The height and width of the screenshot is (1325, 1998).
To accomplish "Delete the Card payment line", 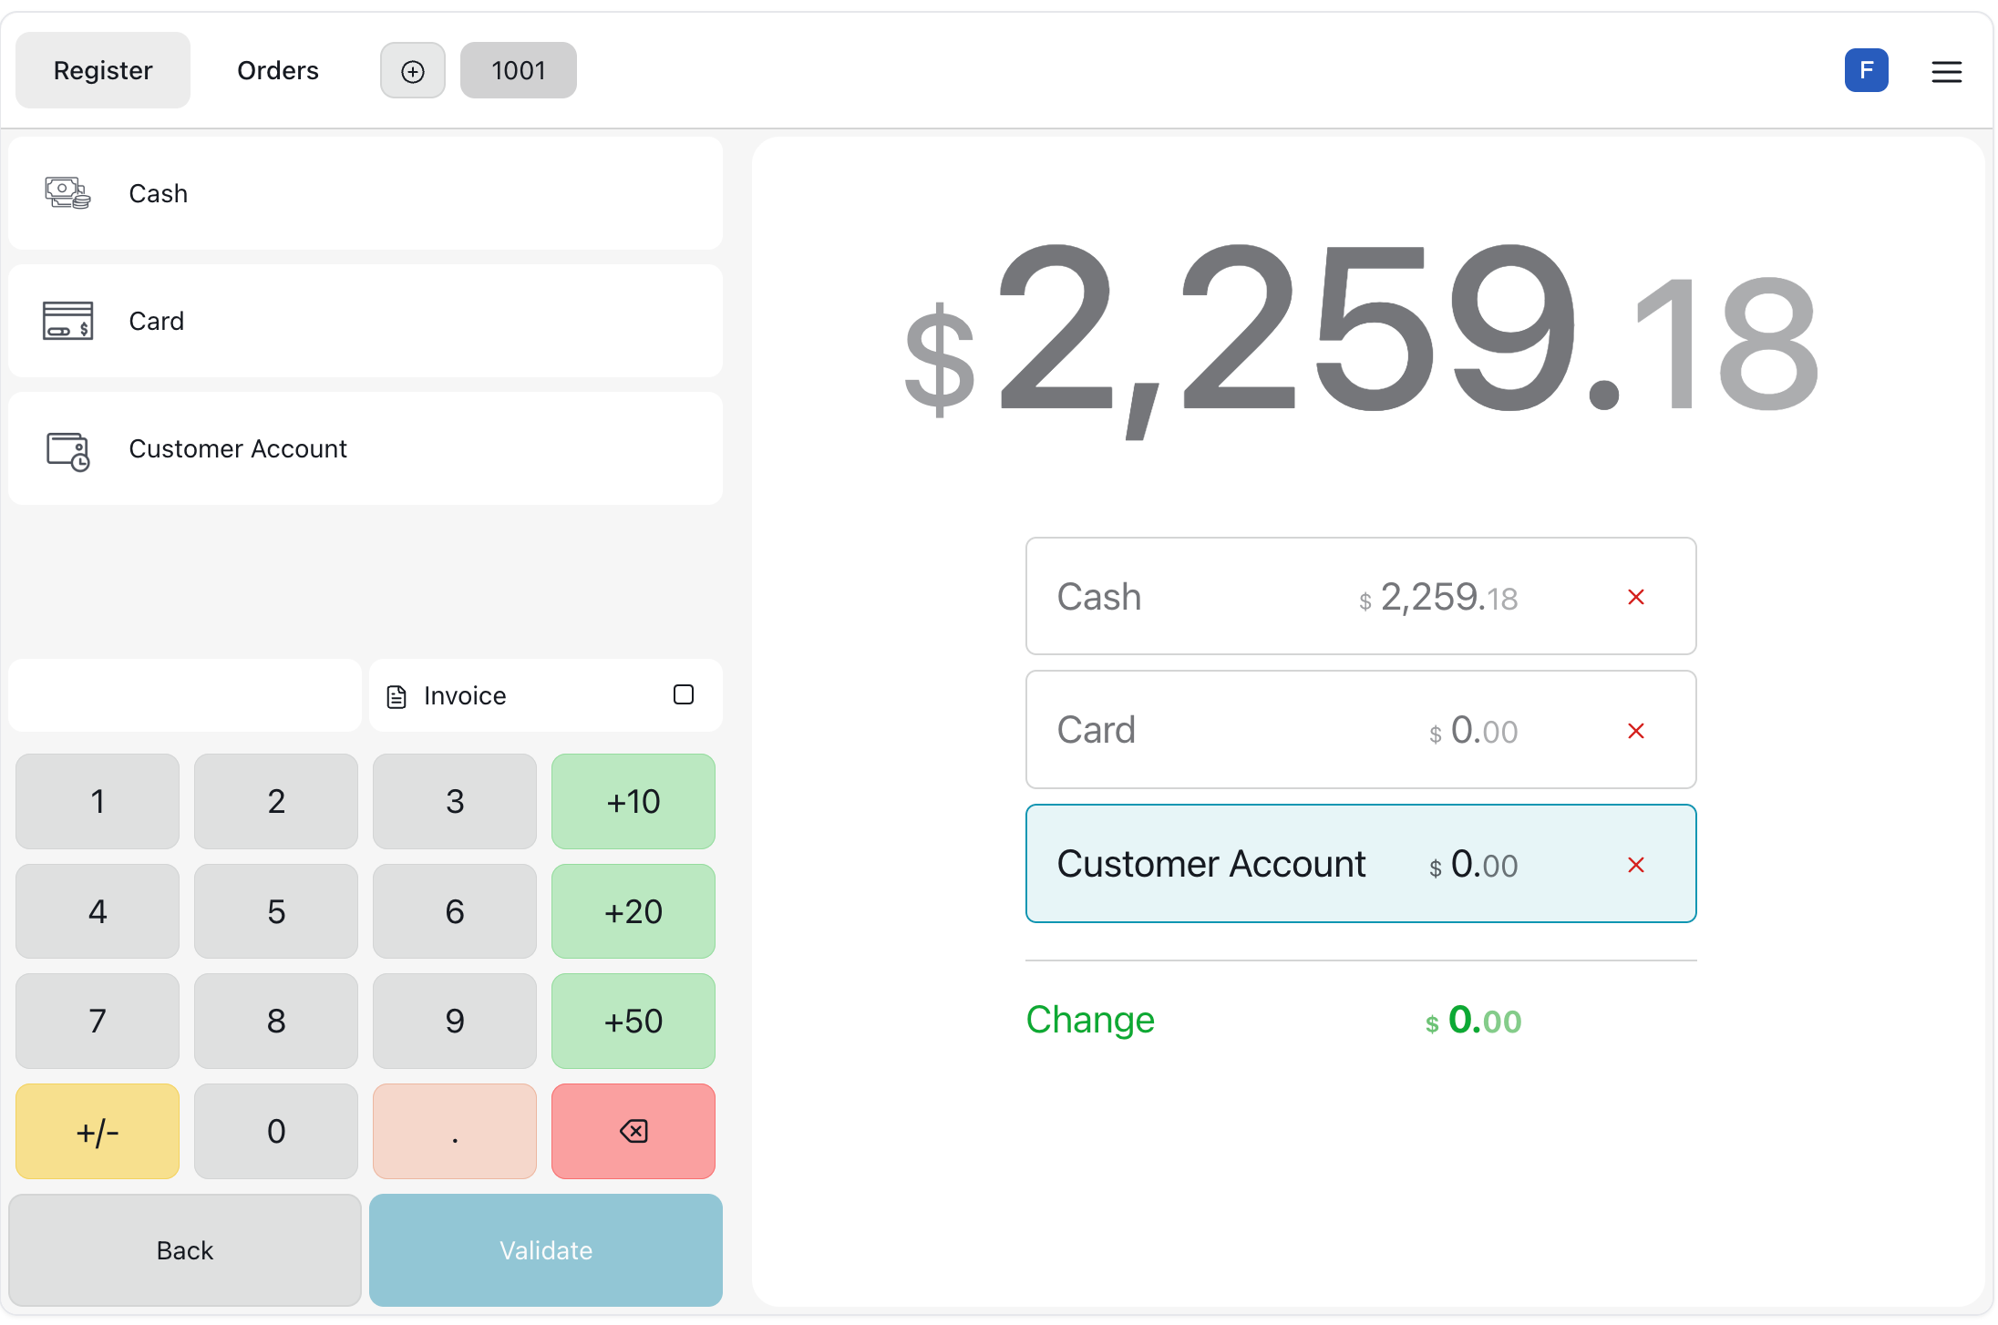I will point(1635,731).
